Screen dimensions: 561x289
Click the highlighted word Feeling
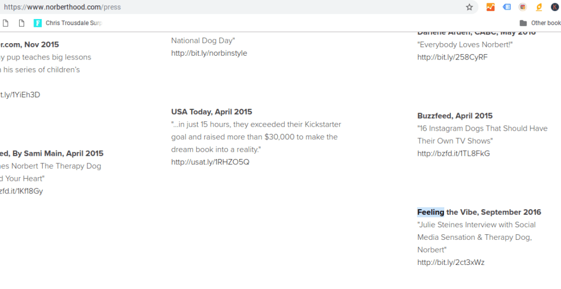431,213
